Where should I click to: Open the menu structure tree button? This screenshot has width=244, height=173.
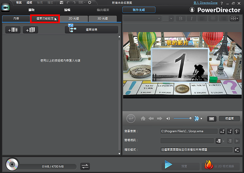tap(91, 30)
